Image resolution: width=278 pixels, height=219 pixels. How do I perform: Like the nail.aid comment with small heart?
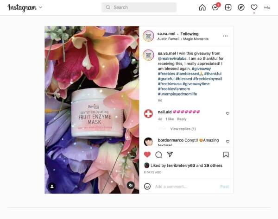227,113
